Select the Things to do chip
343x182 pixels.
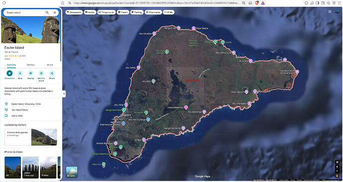click(106, 12)
